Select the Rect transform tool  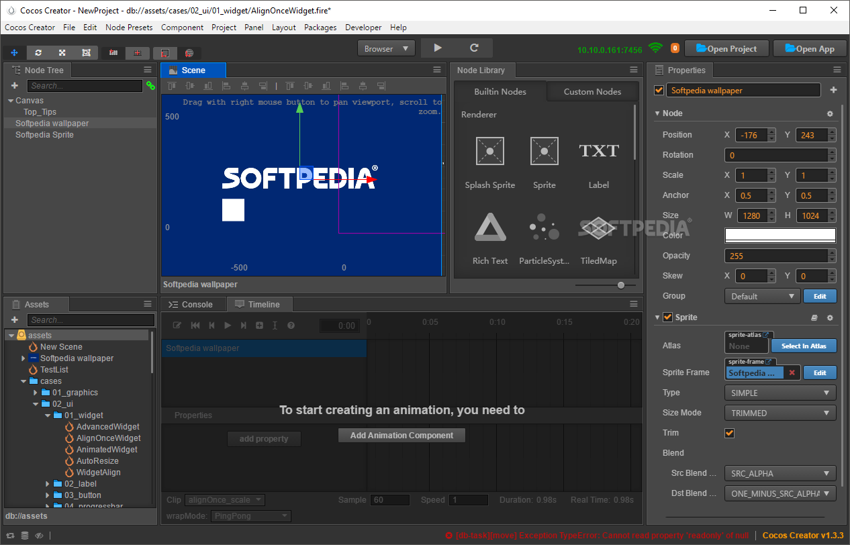click(x=86, y=53)
